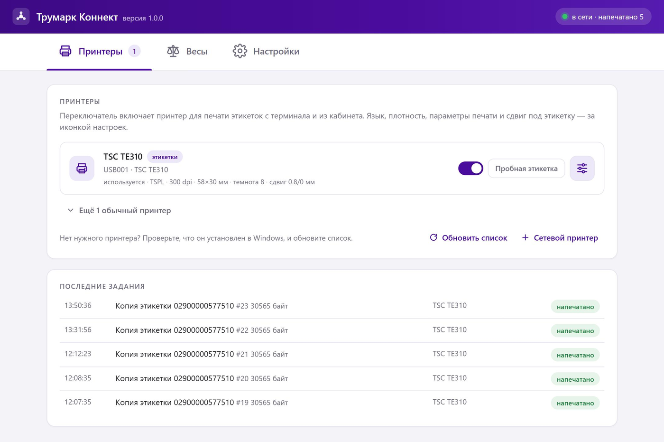664x442 pixels.
Task: Open the Весы tab
Action: [x=187, y=51]
